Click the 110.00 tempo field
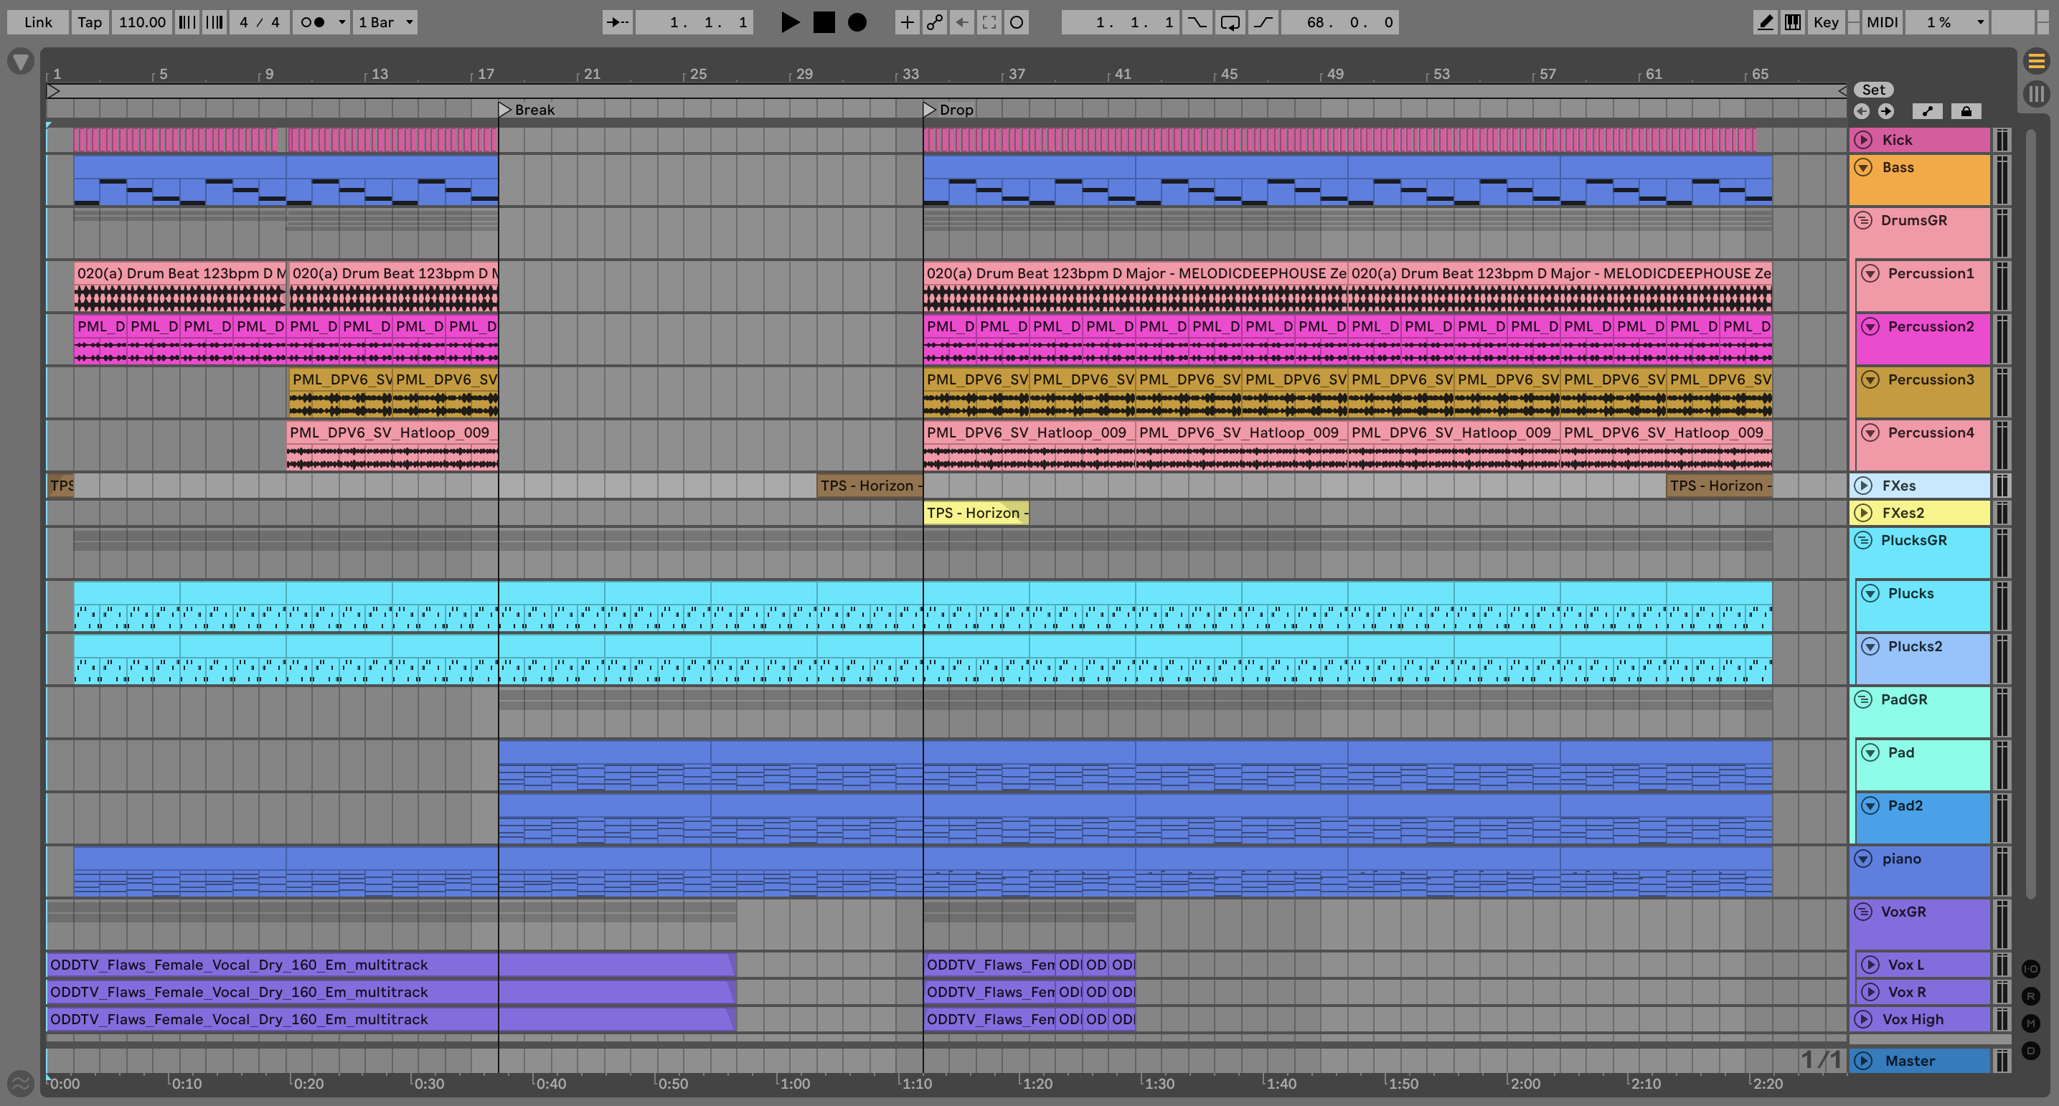This screenshot has height=1106, width=2059. point(141,22)
